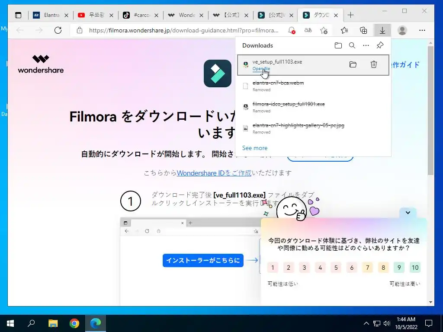The image size is (443, 332).
Task: Search downloads
Action: 352,45
